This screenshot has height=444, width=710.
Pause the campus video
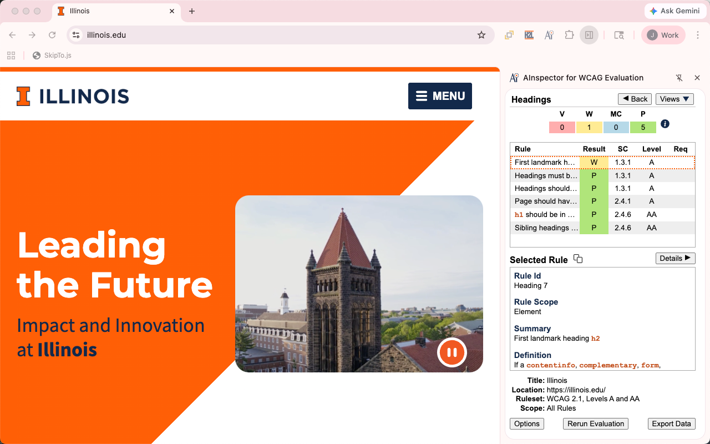(x=452, y=352)
